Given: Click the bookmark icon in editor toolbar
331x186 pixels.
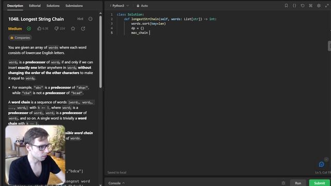Looking at the screenshot, I should (x=286, y=6).
